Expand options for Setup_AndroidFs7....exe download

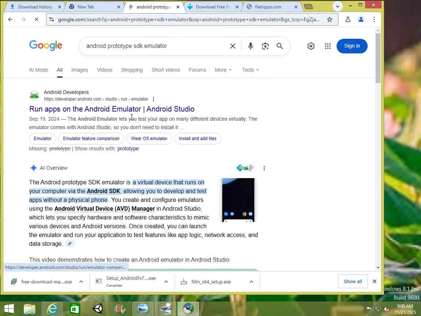(x=166, y=282)
